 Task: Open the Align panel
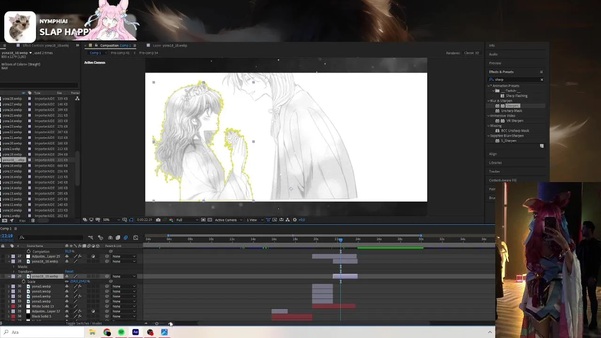493,154
